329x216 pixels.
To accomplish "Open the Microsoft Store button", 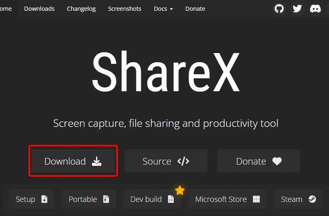I will coord(228,199).
